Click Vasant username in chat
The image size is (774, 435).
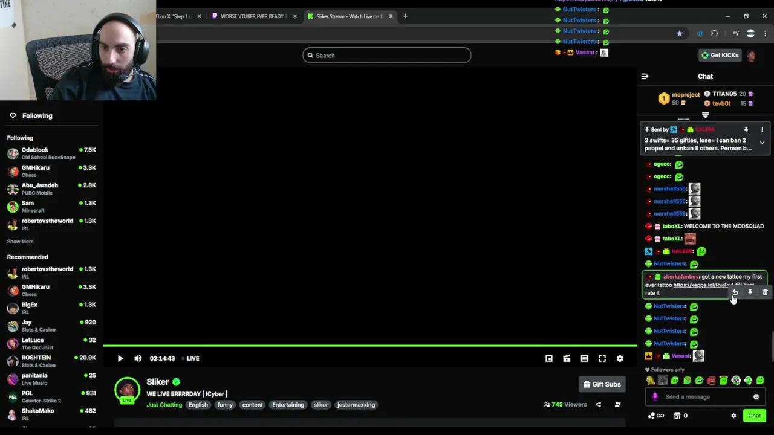click(x=680, y=356)
